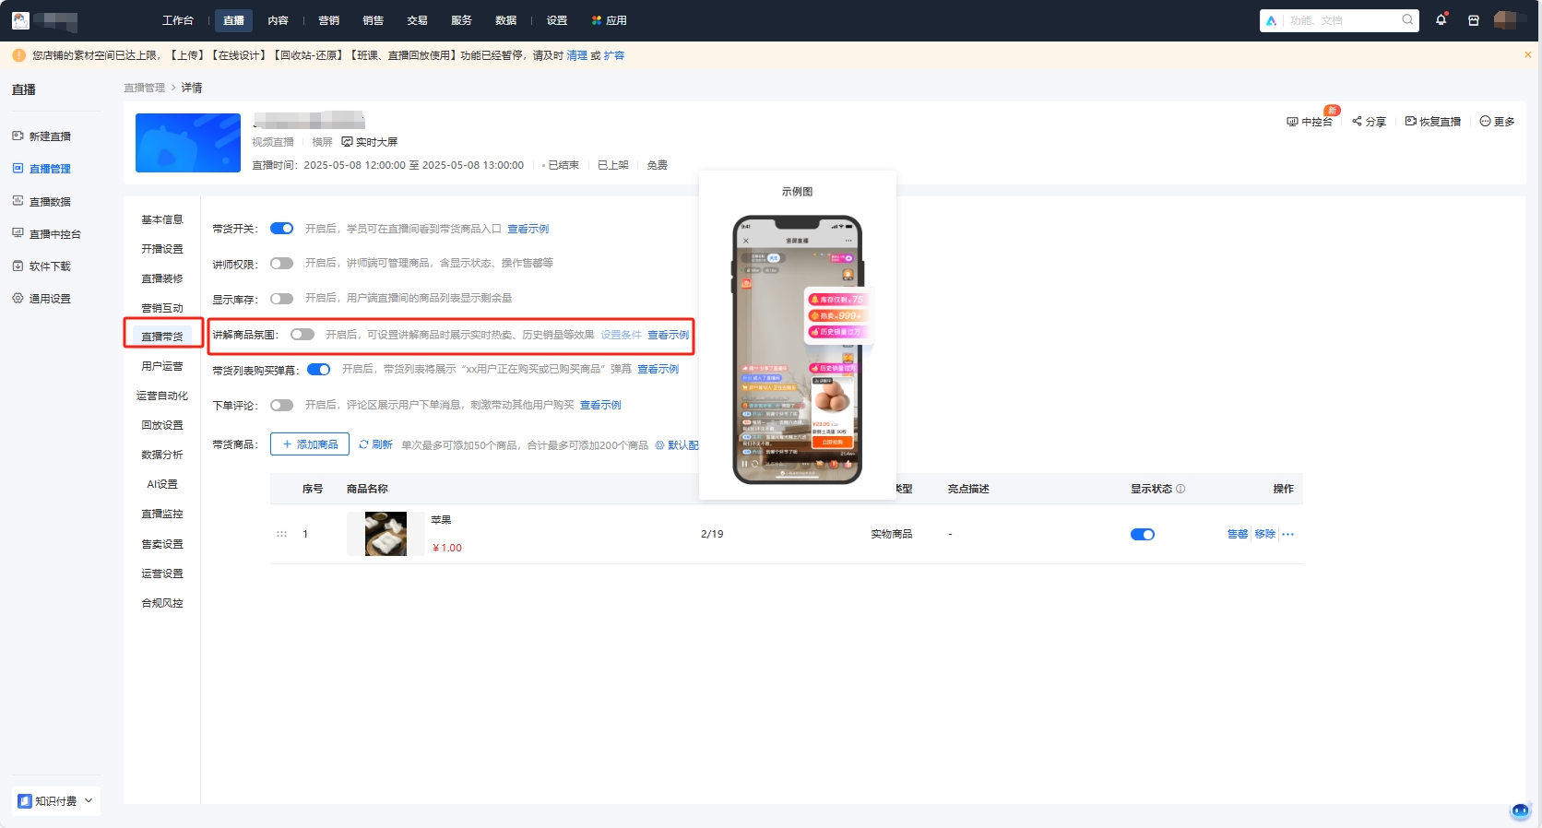The image size is (1542, 828).
Task: Switch to the 营销 top menu
Action: [x=328, y=20]
